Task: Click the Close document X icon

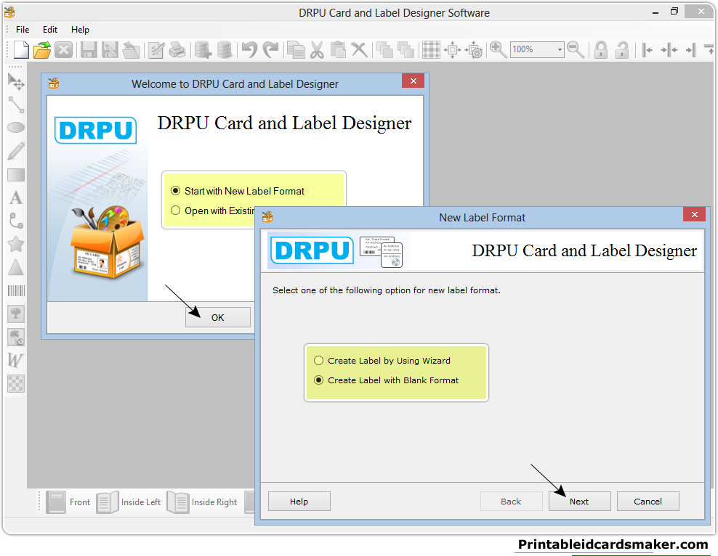Action: coord(64,49)
